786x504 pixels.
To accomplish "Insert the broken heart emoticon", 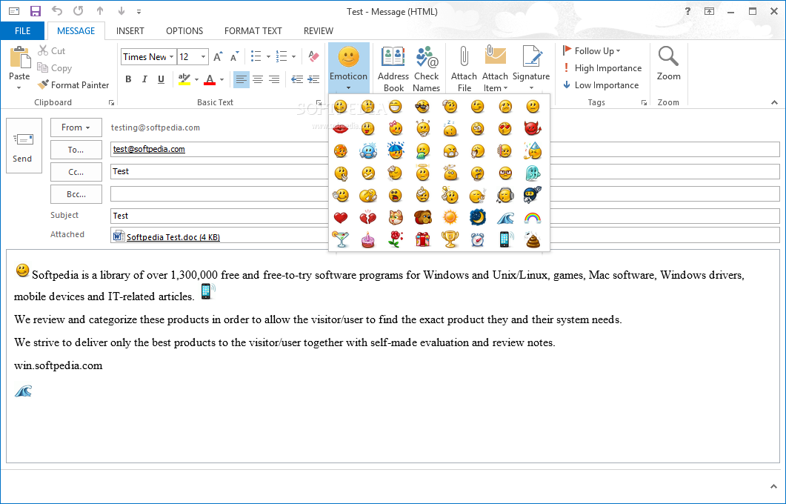I will pyautogui.click(x=368, y=218).
